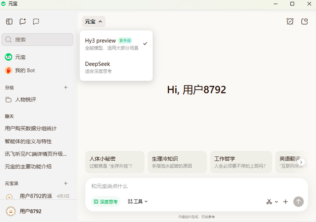This screenshot has width=316, height=222.
Task: Collapse the 元宝 model selector dropdown
Action: tap(94, 22)
